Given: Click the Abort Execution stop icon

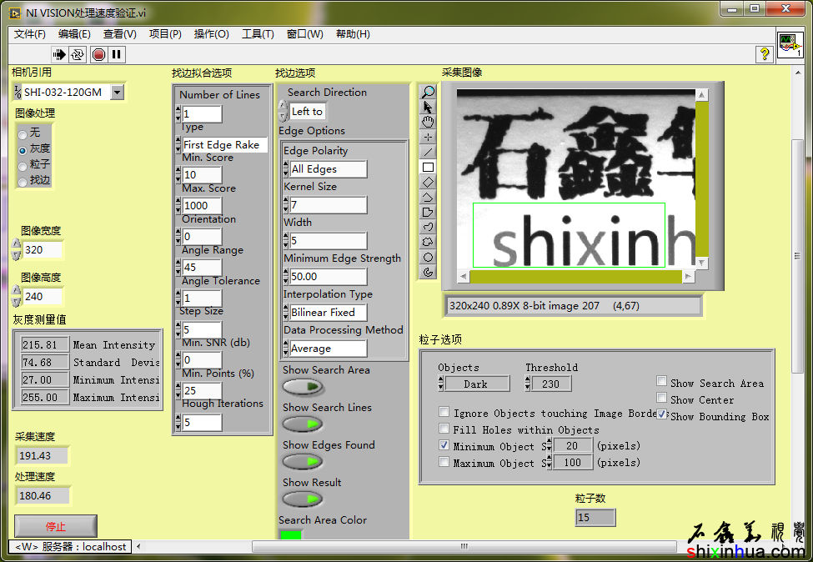Looking at the screenshot, I should coord(98,55).
